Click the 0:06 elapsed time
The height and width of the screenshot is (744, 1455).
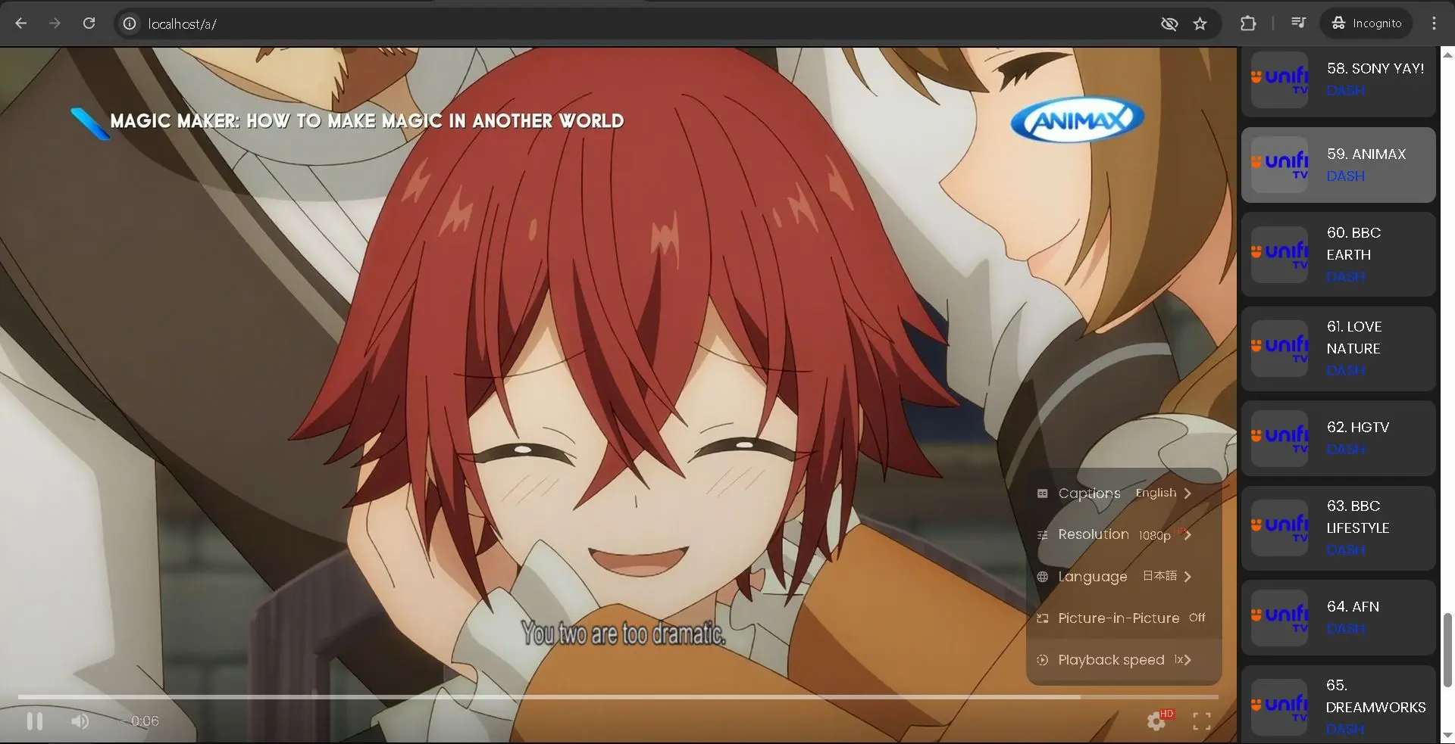[x=144, y=721]
